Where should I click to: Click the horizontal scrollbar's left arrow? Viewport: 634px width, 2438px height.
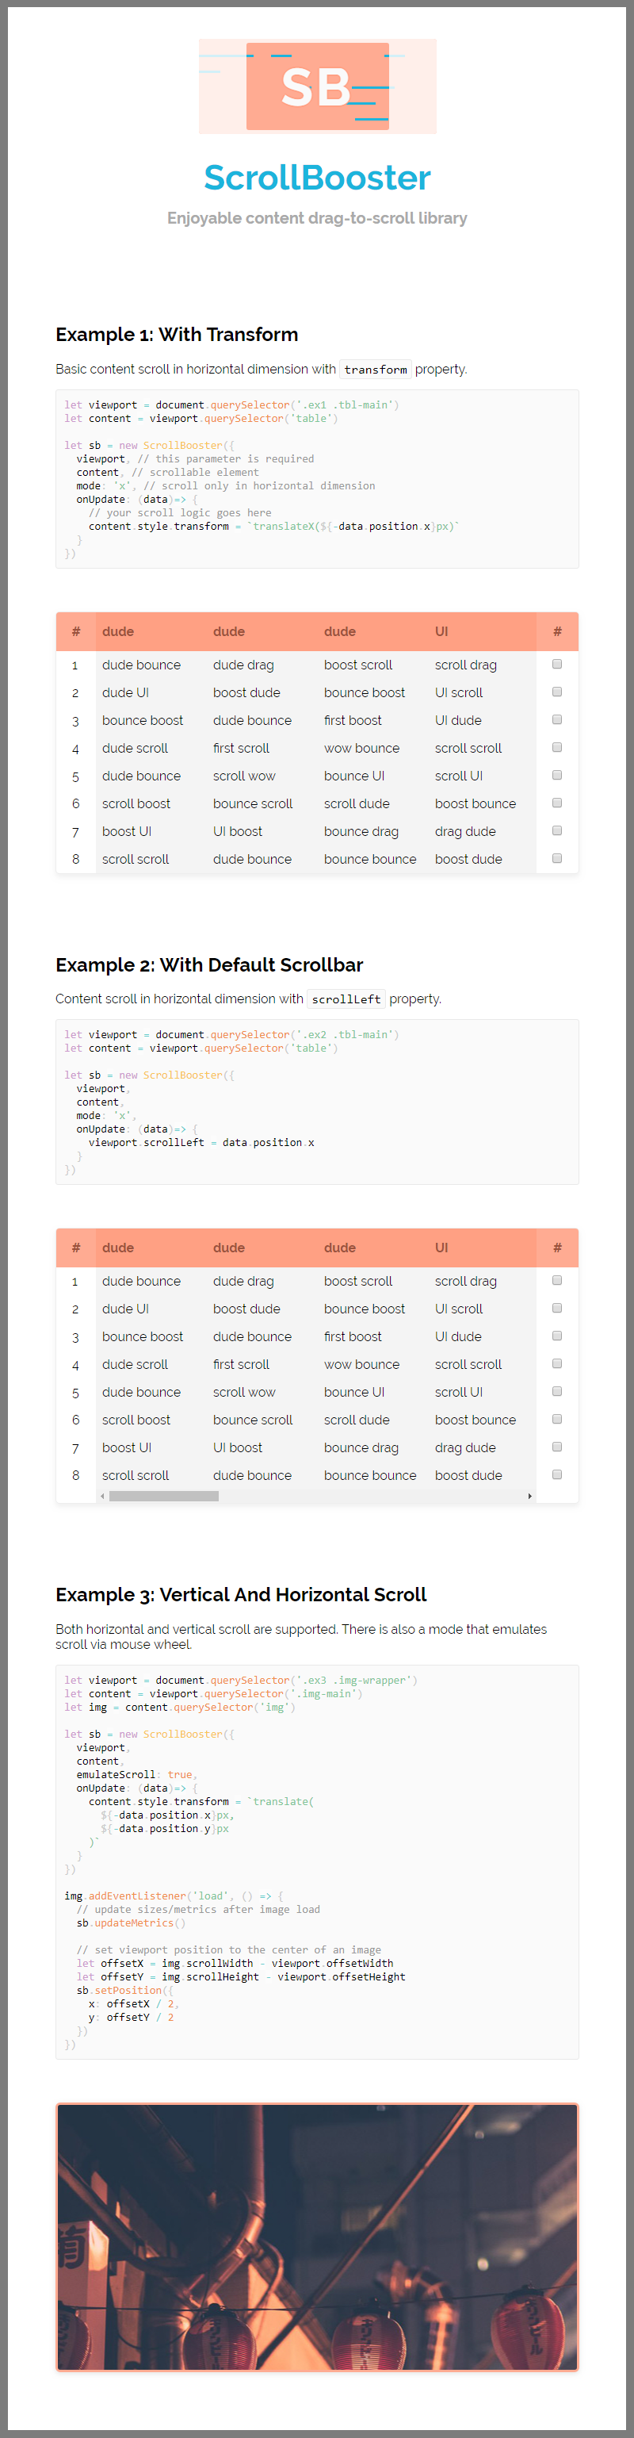click(x=102, y=1495)
